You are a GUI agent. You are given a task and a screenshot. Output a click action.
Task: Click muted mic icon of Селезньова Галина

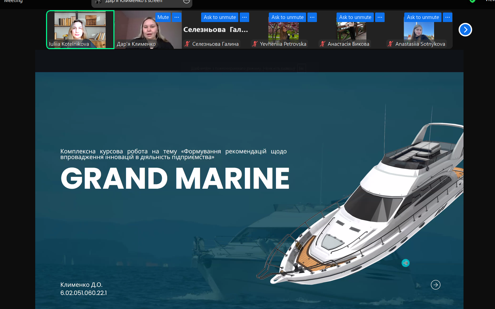(x=187, y=44)
